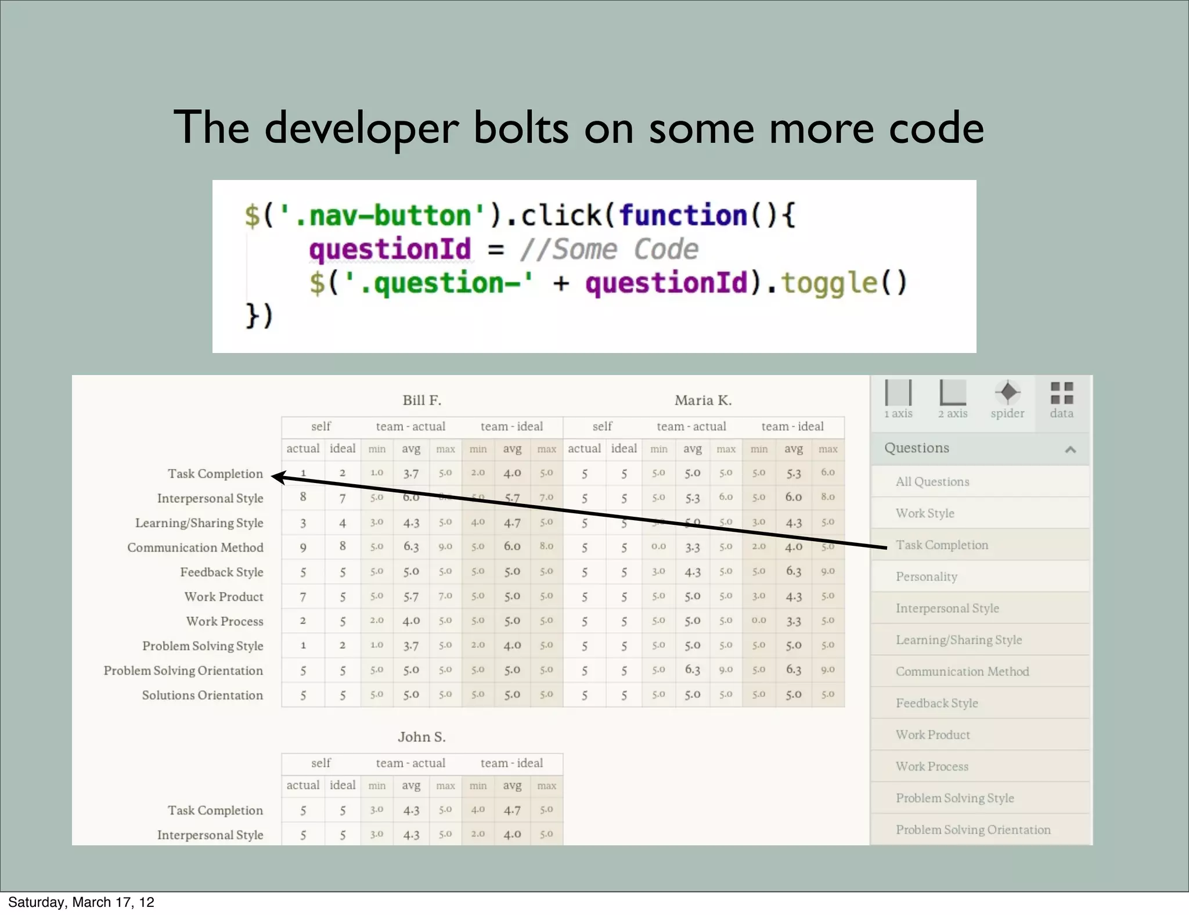This screenshot has width=1189, height=915.
Task: Click the slide title text
Action: (x=579, y=128)
